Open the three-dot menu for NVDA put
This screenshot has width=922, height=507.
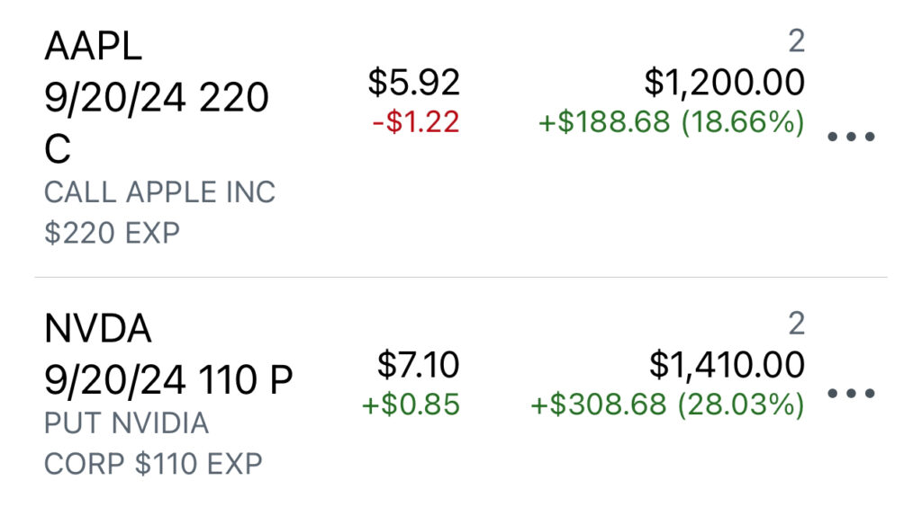(x=851, y=393)
